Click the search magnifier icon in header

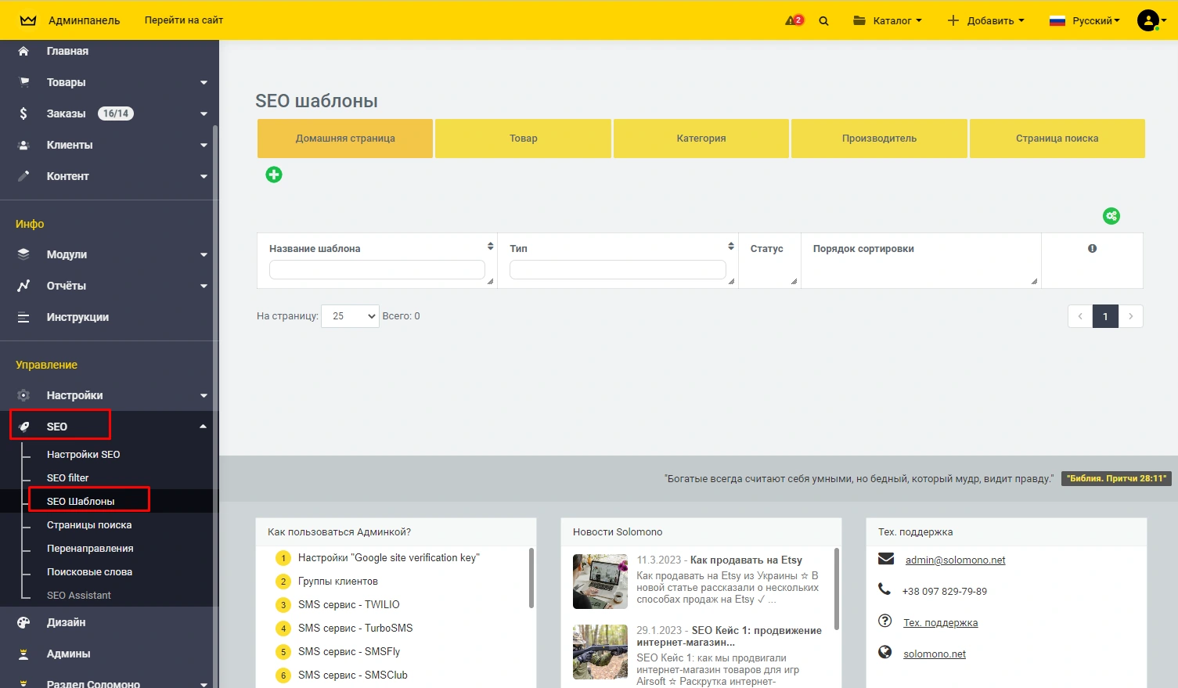823,21
